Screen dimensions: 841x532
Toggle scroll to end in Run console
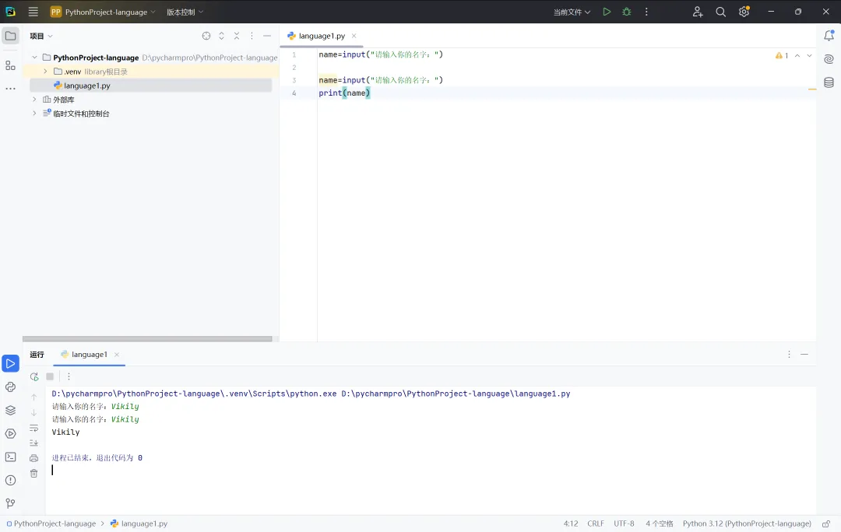tap(33, 443)
